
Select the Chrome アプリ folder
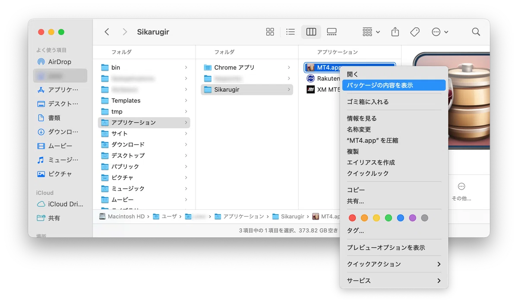point(247,68)
